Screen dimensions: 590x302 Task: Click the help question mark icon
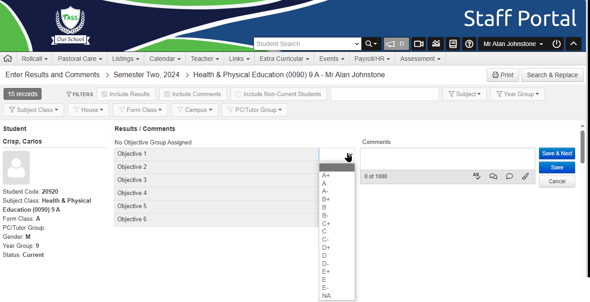tap(469, 44)
